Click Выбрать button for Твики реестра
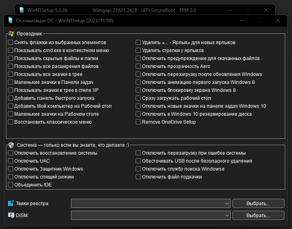Screen dimensions: 292x229 pyautogui.click(x=258, y=204)
